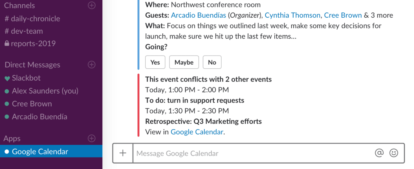Respond Maybe to the calendar invite
414x169 pixels.
pyautogui.click(x=184, y=62)
